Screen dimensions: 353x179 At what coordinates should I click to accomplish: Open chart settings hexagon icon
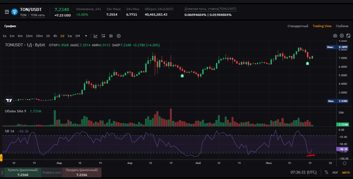[x=342, y=36]
